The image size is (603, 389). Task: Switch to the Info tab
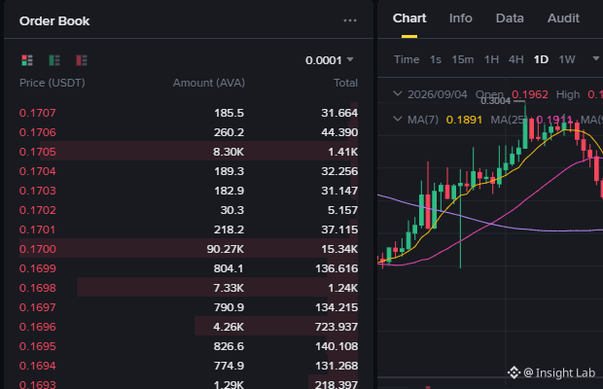(x=460, y=18)
